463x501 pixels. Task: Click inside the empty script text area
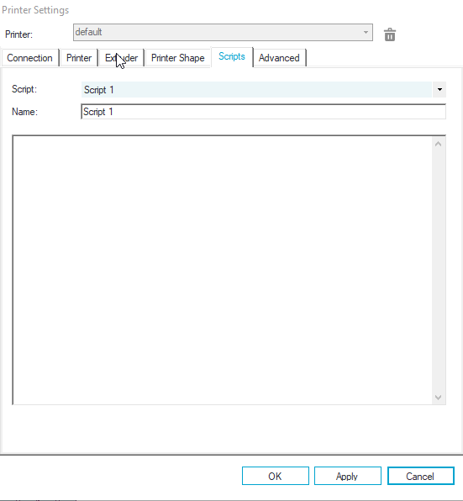[x=223, y=270]
